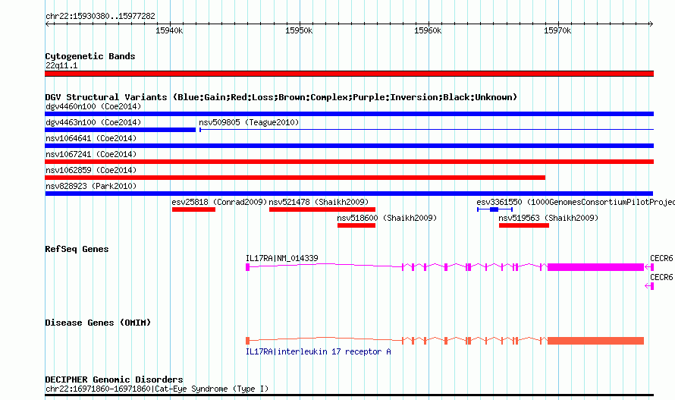Click the Cat-Eye Syndrome (Type I) DECIPHER label

(157, 389)
